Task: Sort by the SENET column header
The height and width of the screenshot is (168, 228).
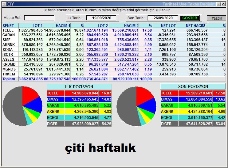Action: click(x=10, y=25)
